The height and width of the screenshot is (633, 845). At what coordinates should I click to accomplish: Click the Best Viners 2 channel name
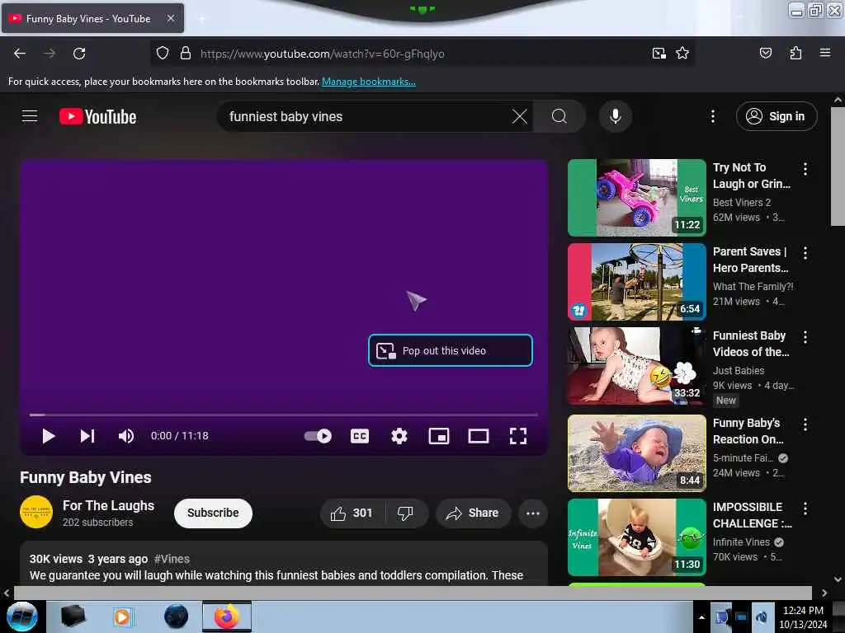click(742, 203)
